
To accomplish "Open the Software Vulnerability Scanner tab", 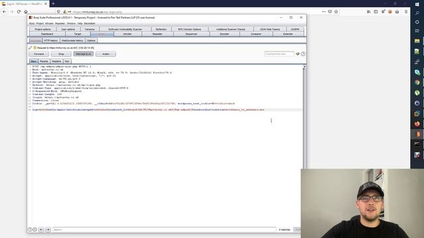I will [x=125, y=29].
